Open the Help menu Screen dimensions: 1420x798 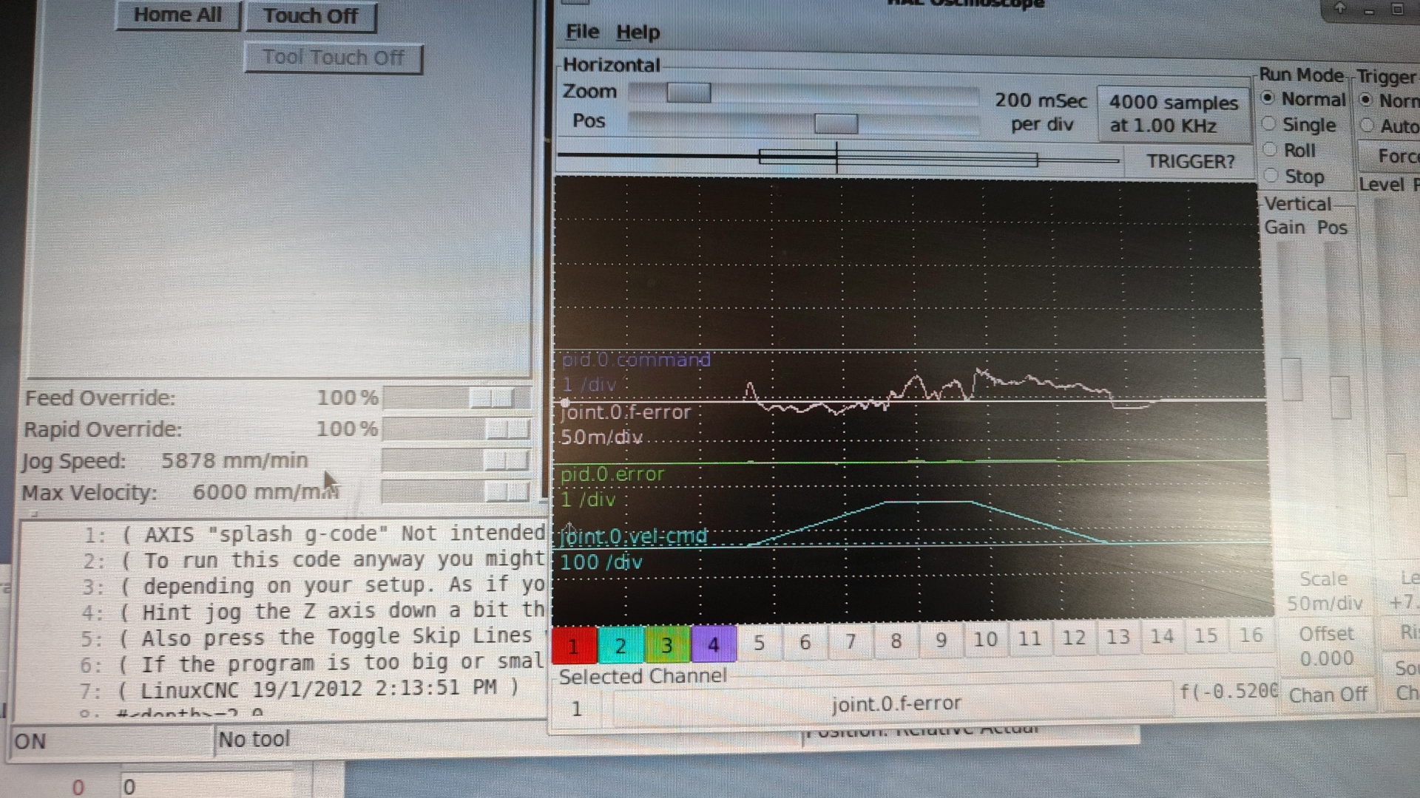[x=638, y=33]
